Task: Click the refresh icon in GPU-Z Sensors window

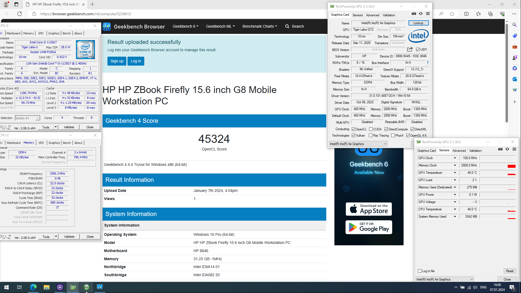Action: 507,149
